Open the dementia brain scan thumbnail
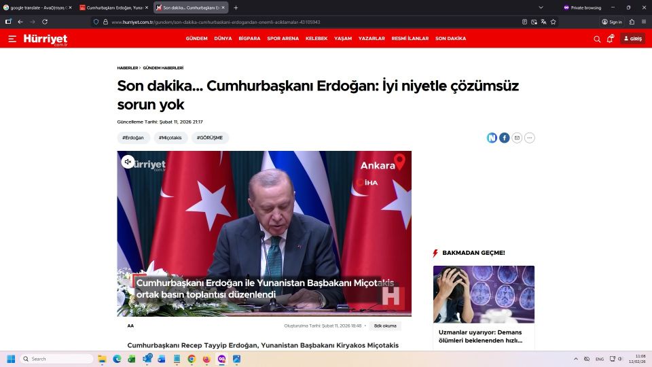 (x=484, y=294)
